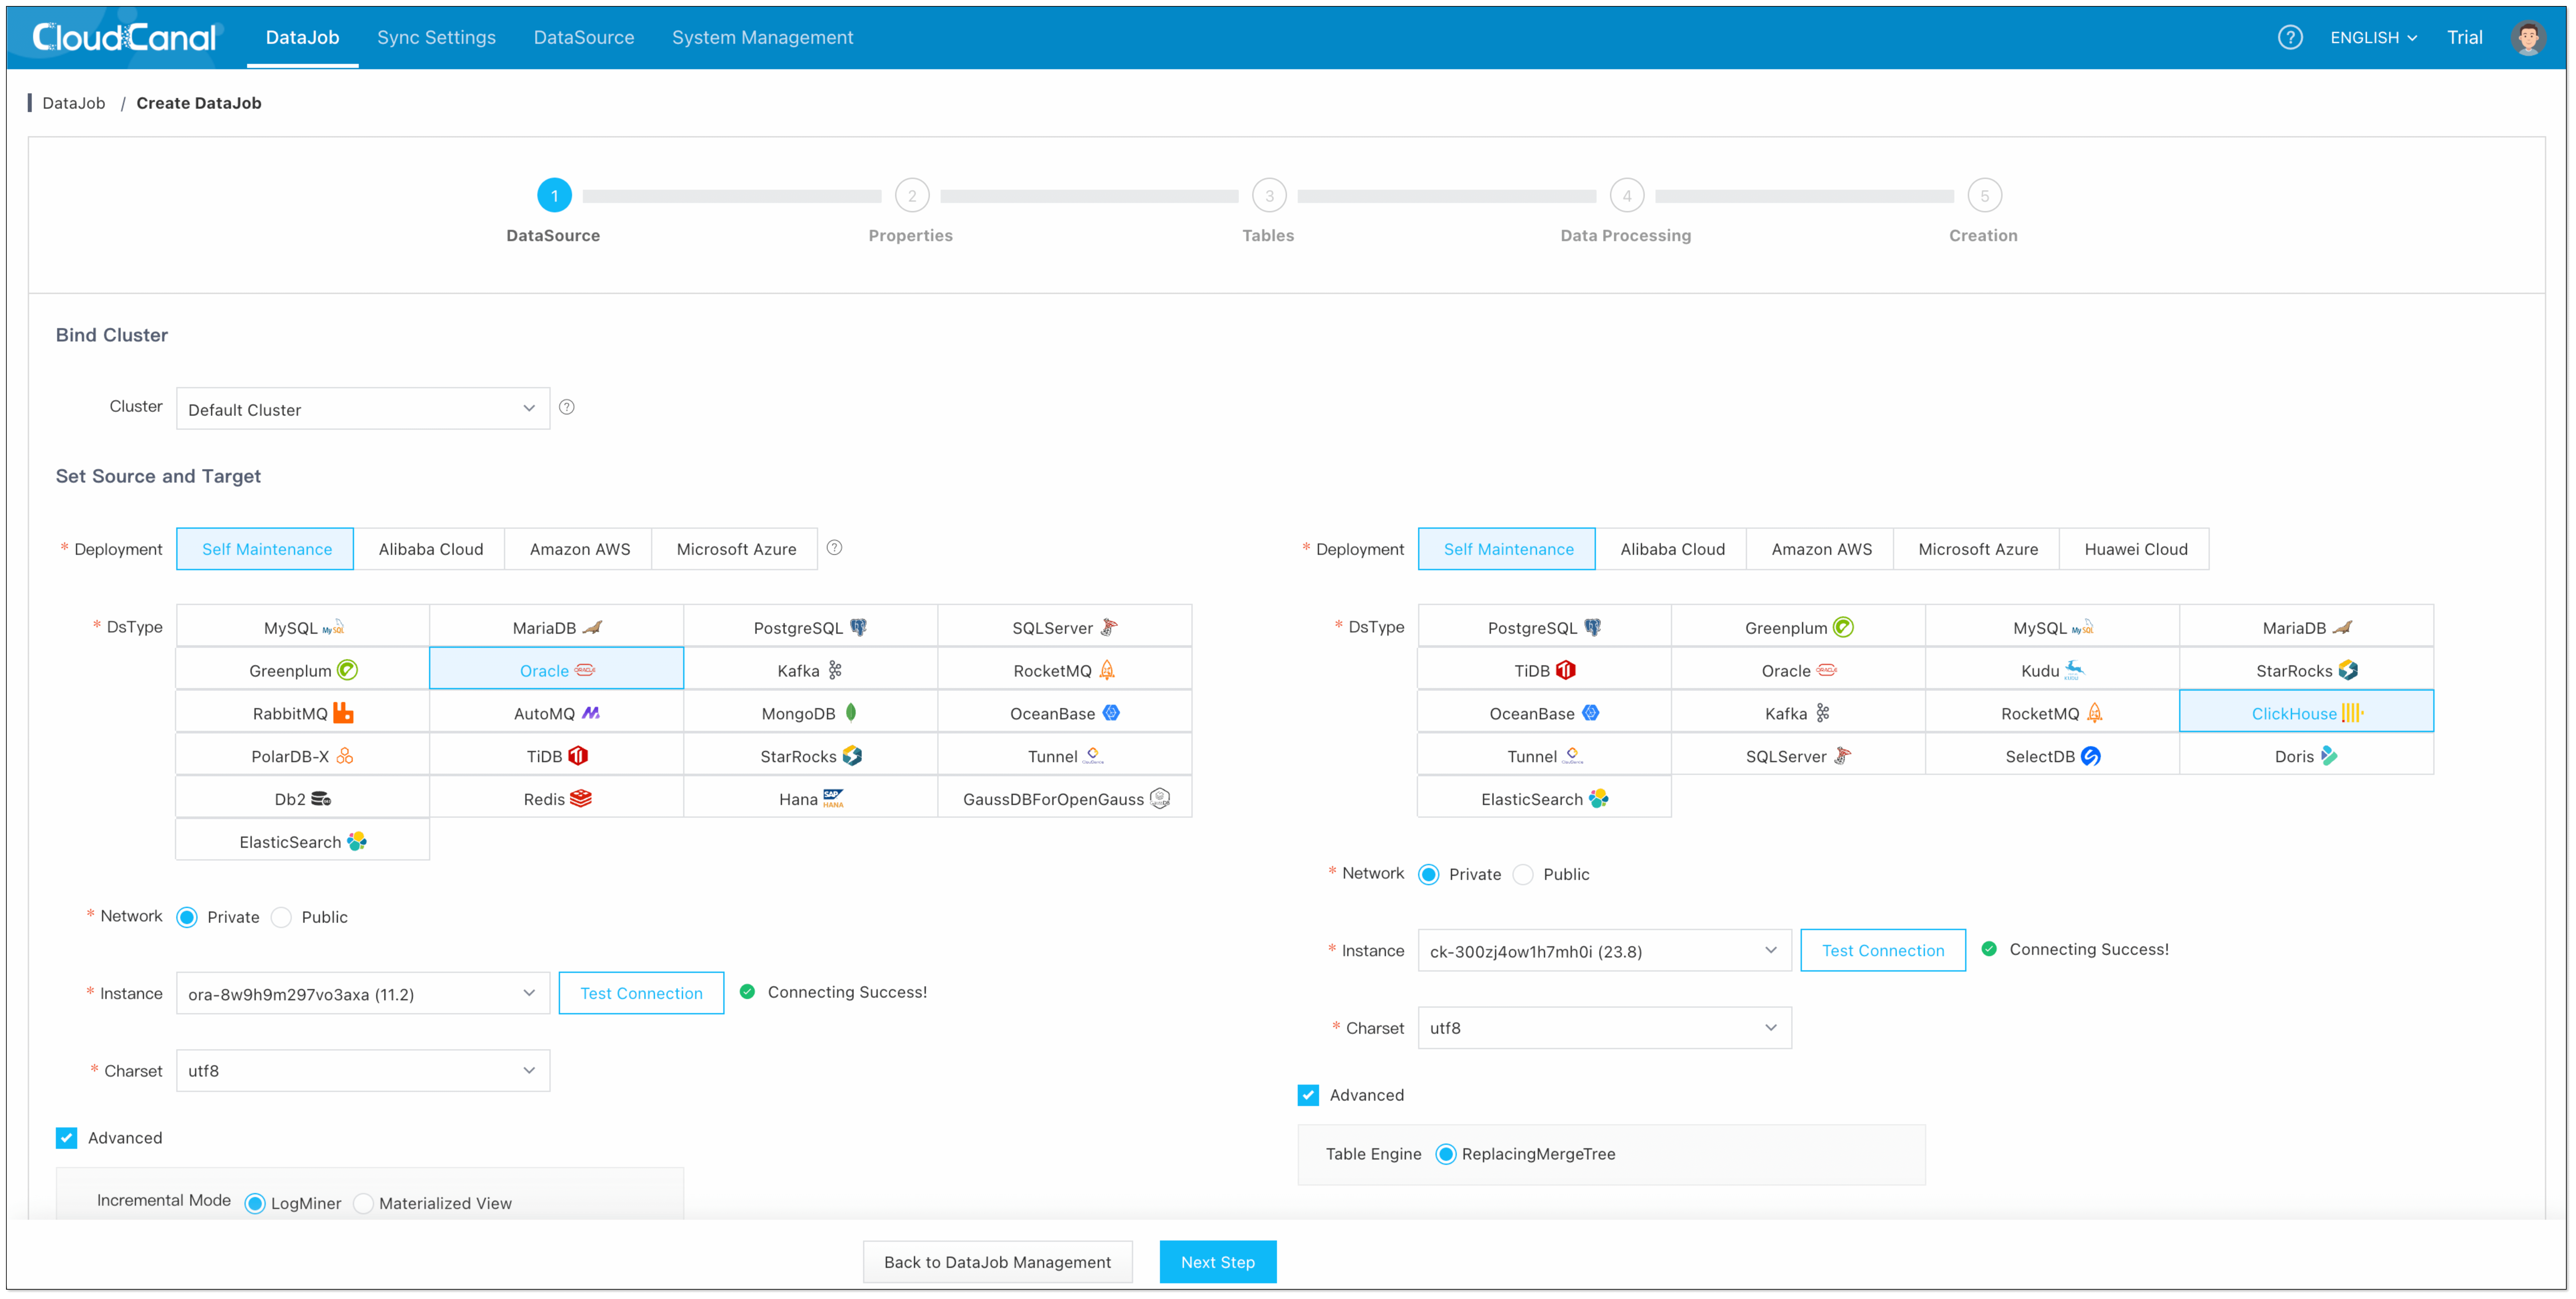Open the Default Cluster dropdown
Viewport: 2576px width, 1299px height.
click(363, 409)
